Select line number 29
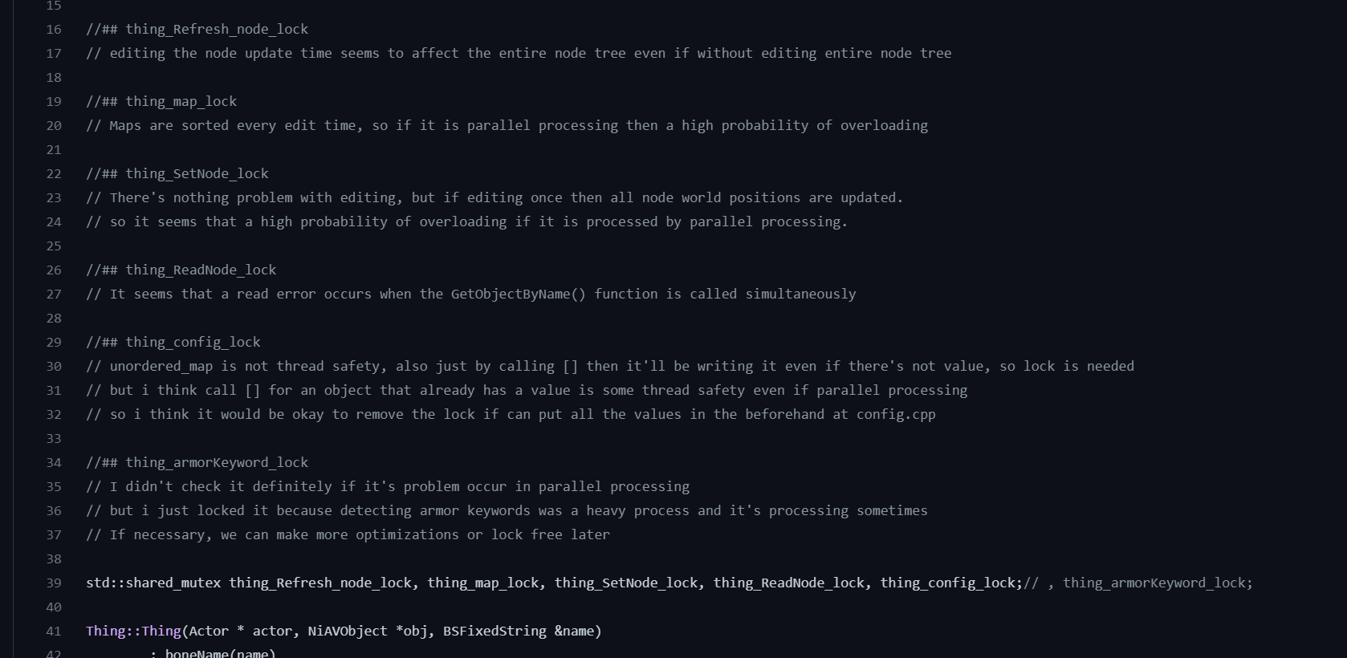This screenshot has width=1347, height=658. [x=54, y=343]
